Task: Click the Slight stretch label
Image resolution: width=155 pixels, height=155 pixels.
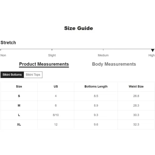Action: tap(52, 55)
